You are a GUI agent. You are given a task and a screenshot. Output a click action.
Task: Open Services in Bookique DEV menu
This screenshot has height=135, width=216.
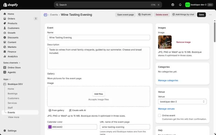pyautogui.click(x=12, y=103)
